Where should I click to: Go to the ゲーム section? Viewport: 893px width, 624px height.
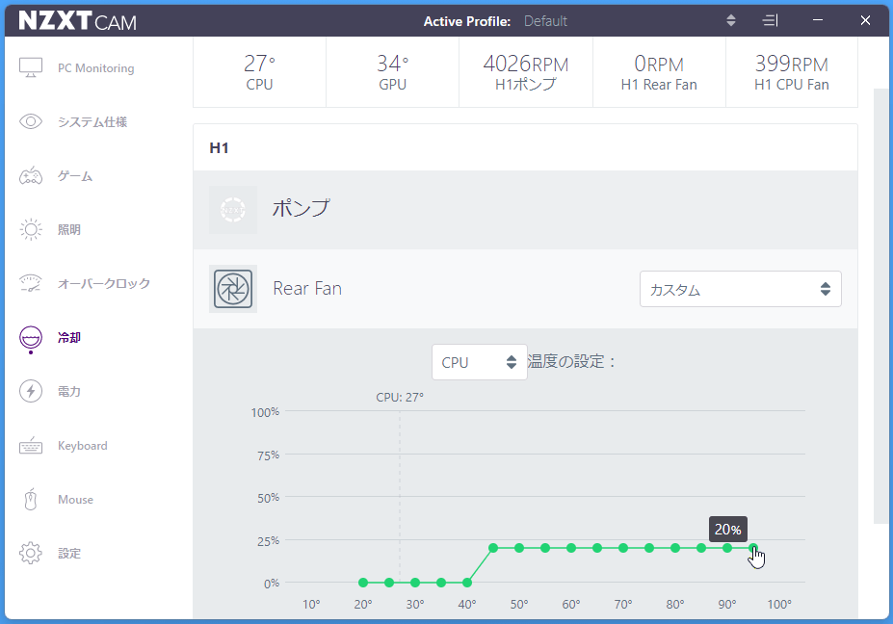point(75,176)
